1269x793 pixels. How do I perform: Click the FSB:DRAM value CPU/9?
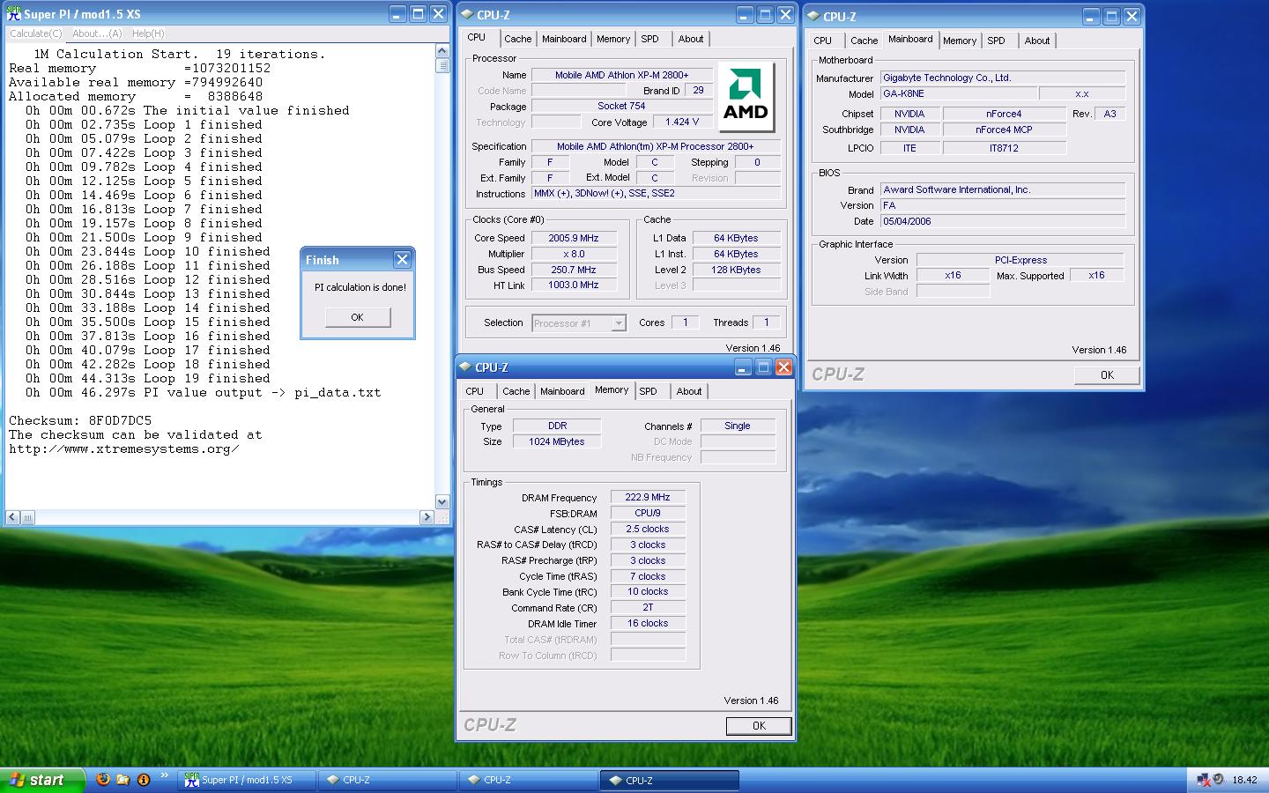tap(648, 513)
